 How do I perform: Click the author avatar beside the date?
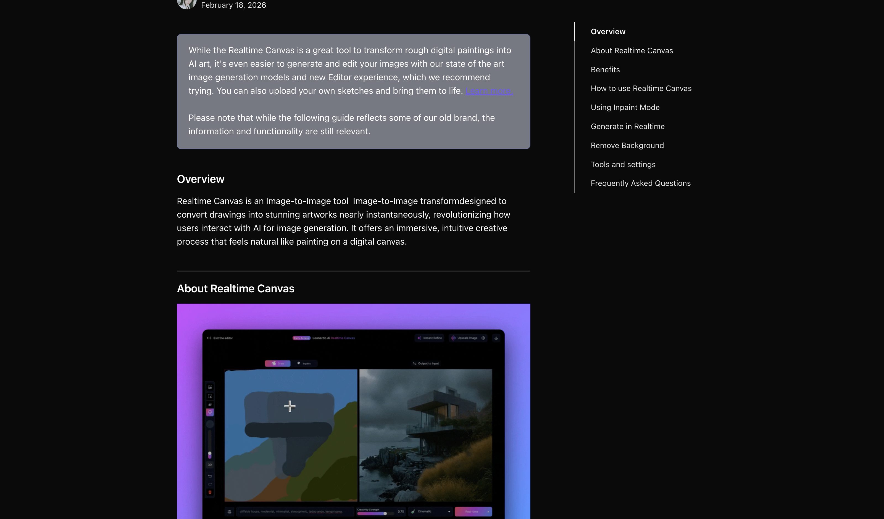(x=187, y=4)
